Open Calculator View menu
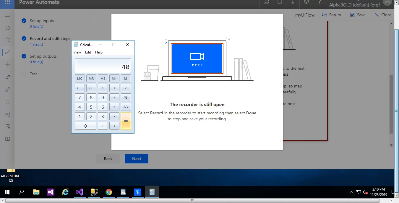Screen dimensions: 399x203 (77, 52)
